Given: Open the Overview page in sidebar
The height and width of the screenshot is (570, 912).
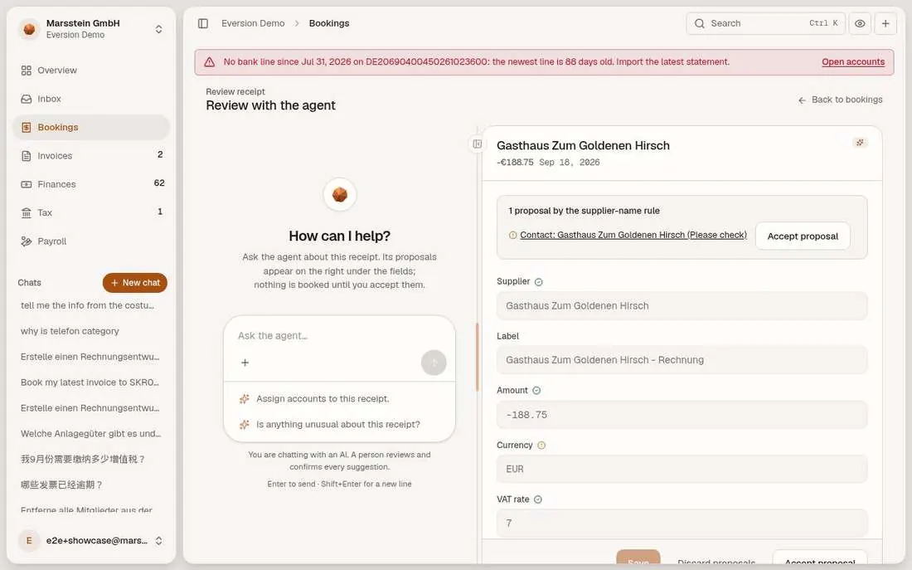Looking at the screenshot, I should coord(90,71).
